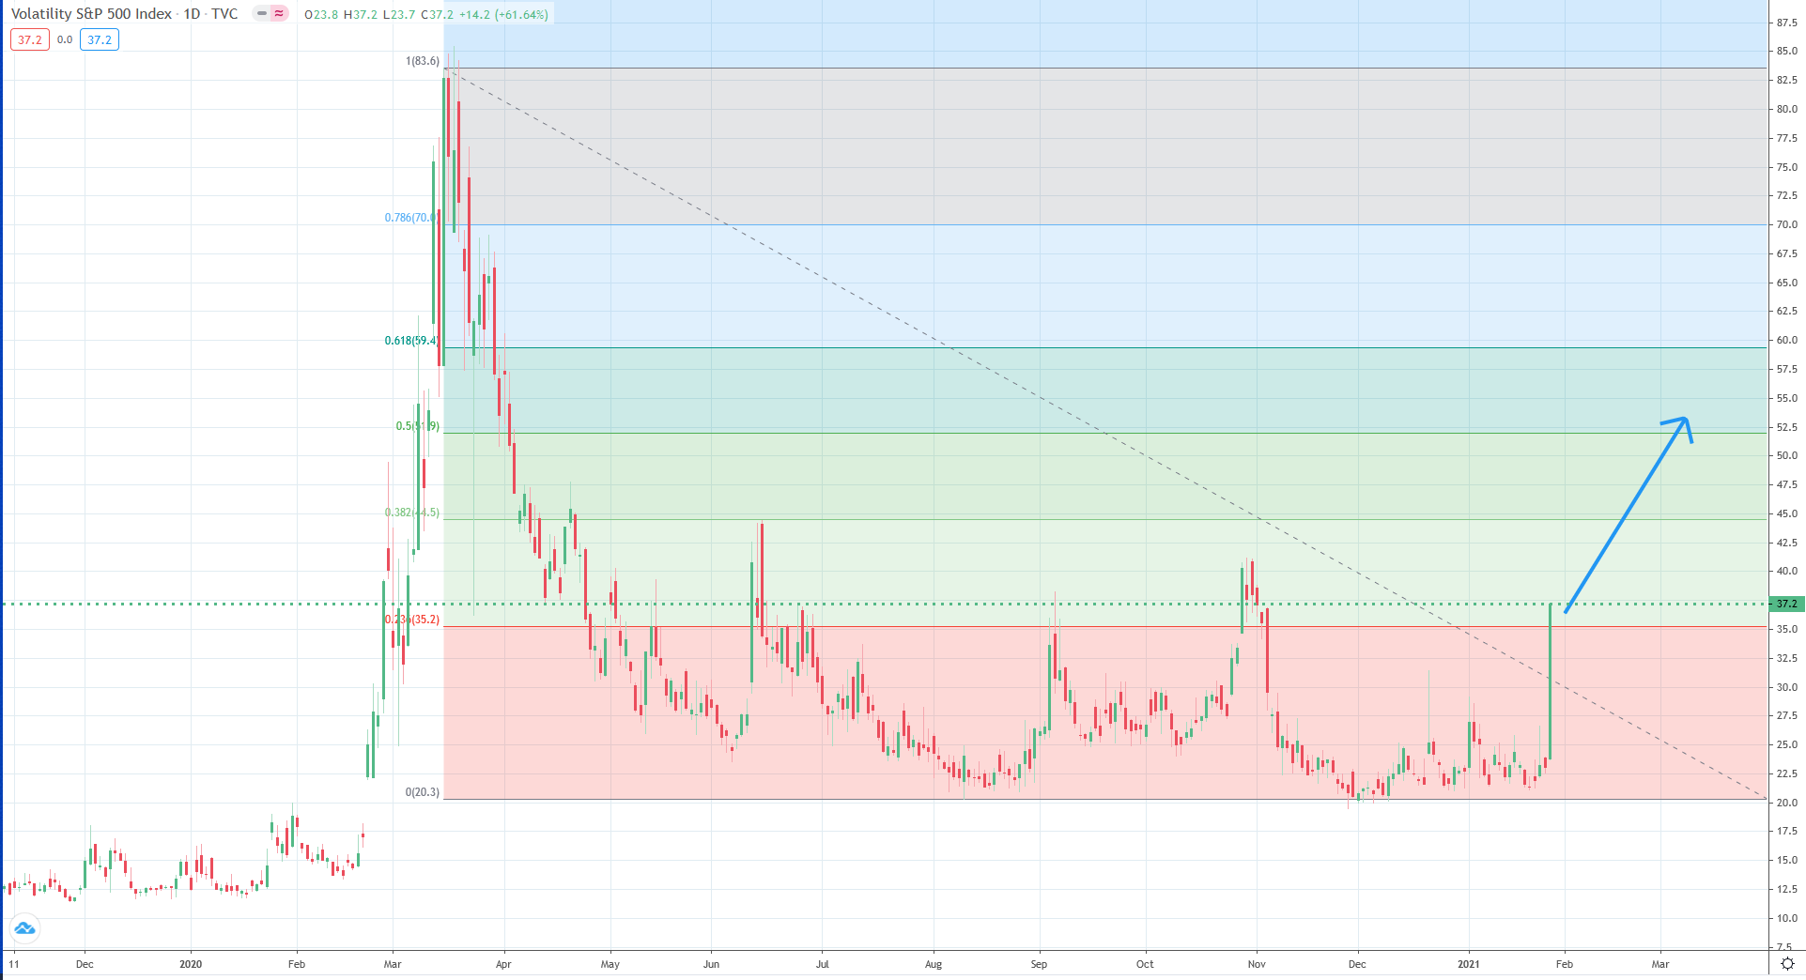Click the spread value 0.0 between prices

coord(65,39)
